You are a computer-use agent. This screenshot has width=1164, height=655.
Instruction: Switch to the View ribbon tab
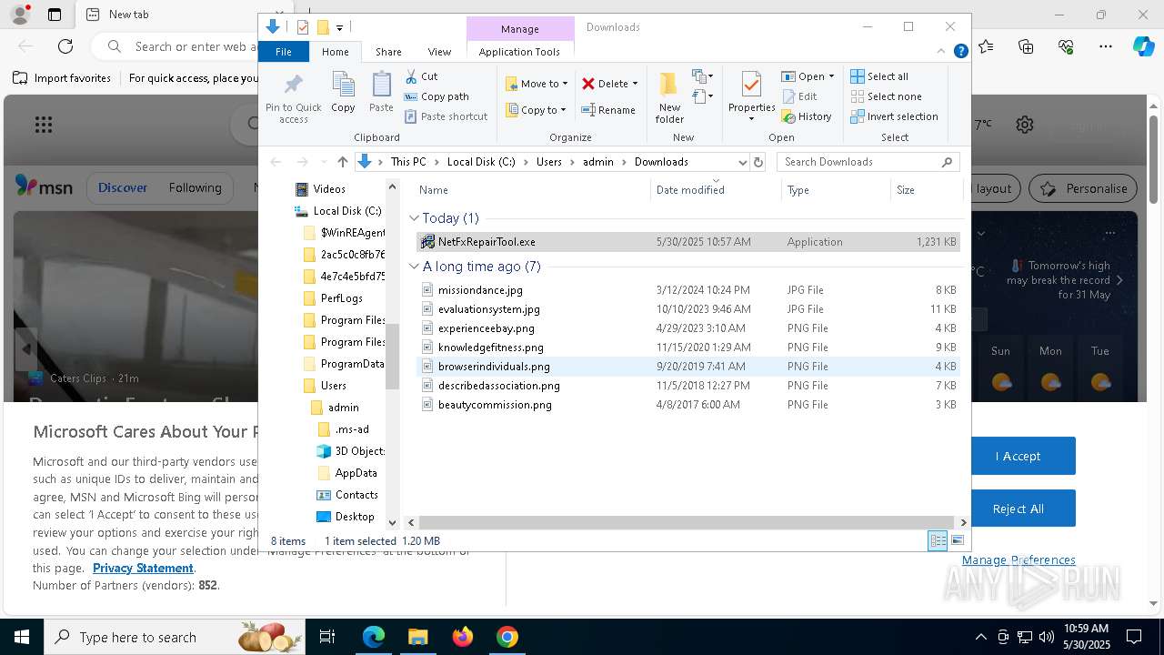click(x=439, y=52)
